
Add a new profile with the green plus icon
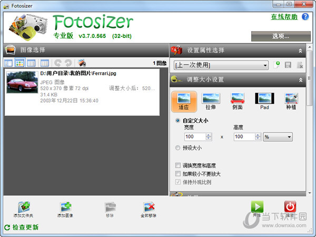click(x=277, y=65)
